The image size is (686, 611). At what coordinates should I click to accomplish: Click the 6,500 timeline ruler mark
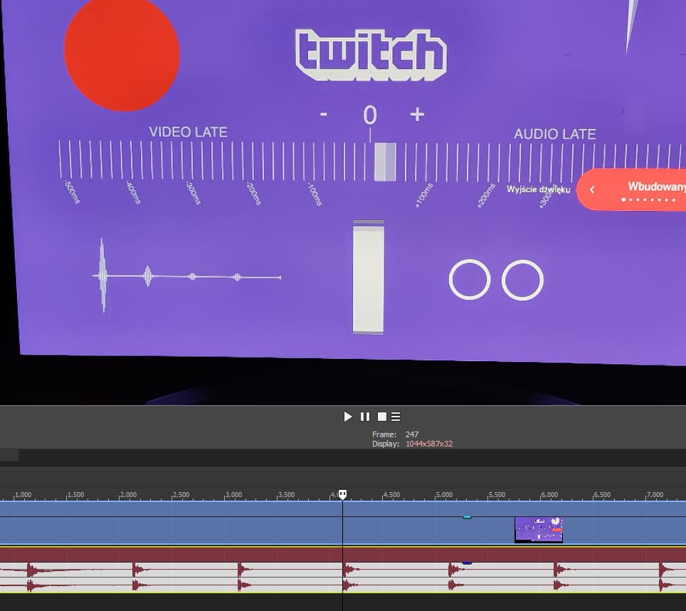(602, 495)
